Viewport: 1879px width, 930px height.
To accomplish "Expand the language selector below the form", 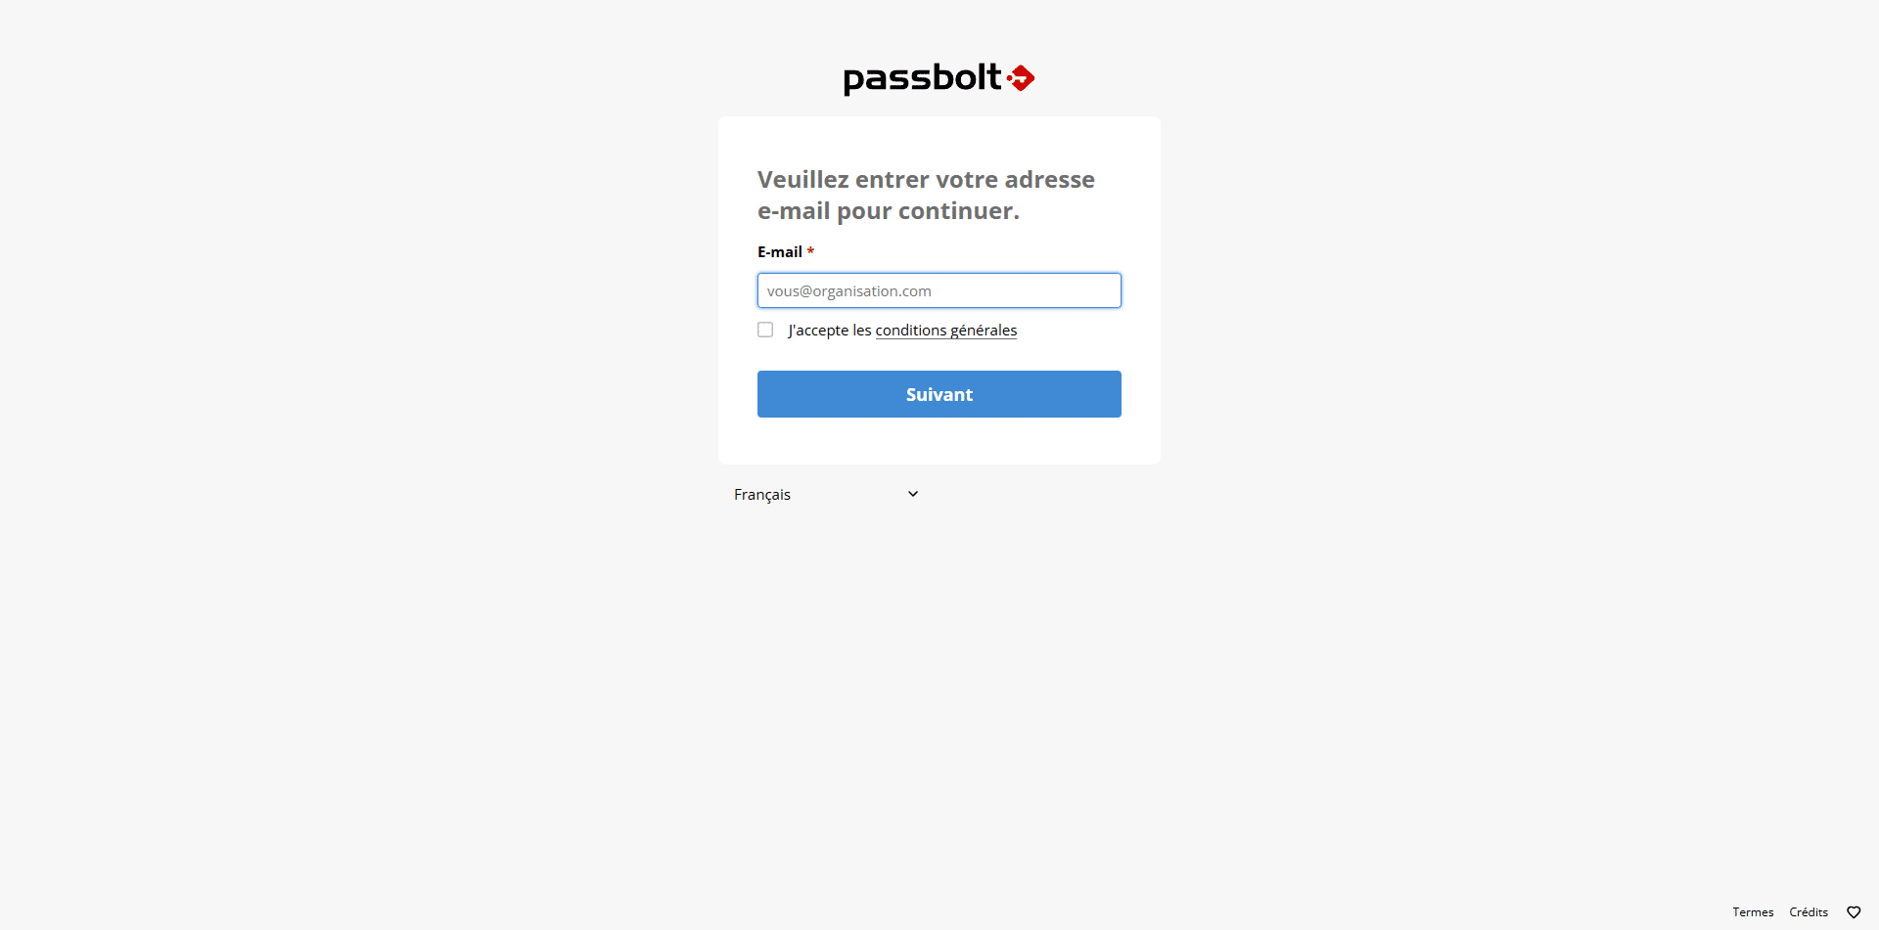I will click(827, 494).
